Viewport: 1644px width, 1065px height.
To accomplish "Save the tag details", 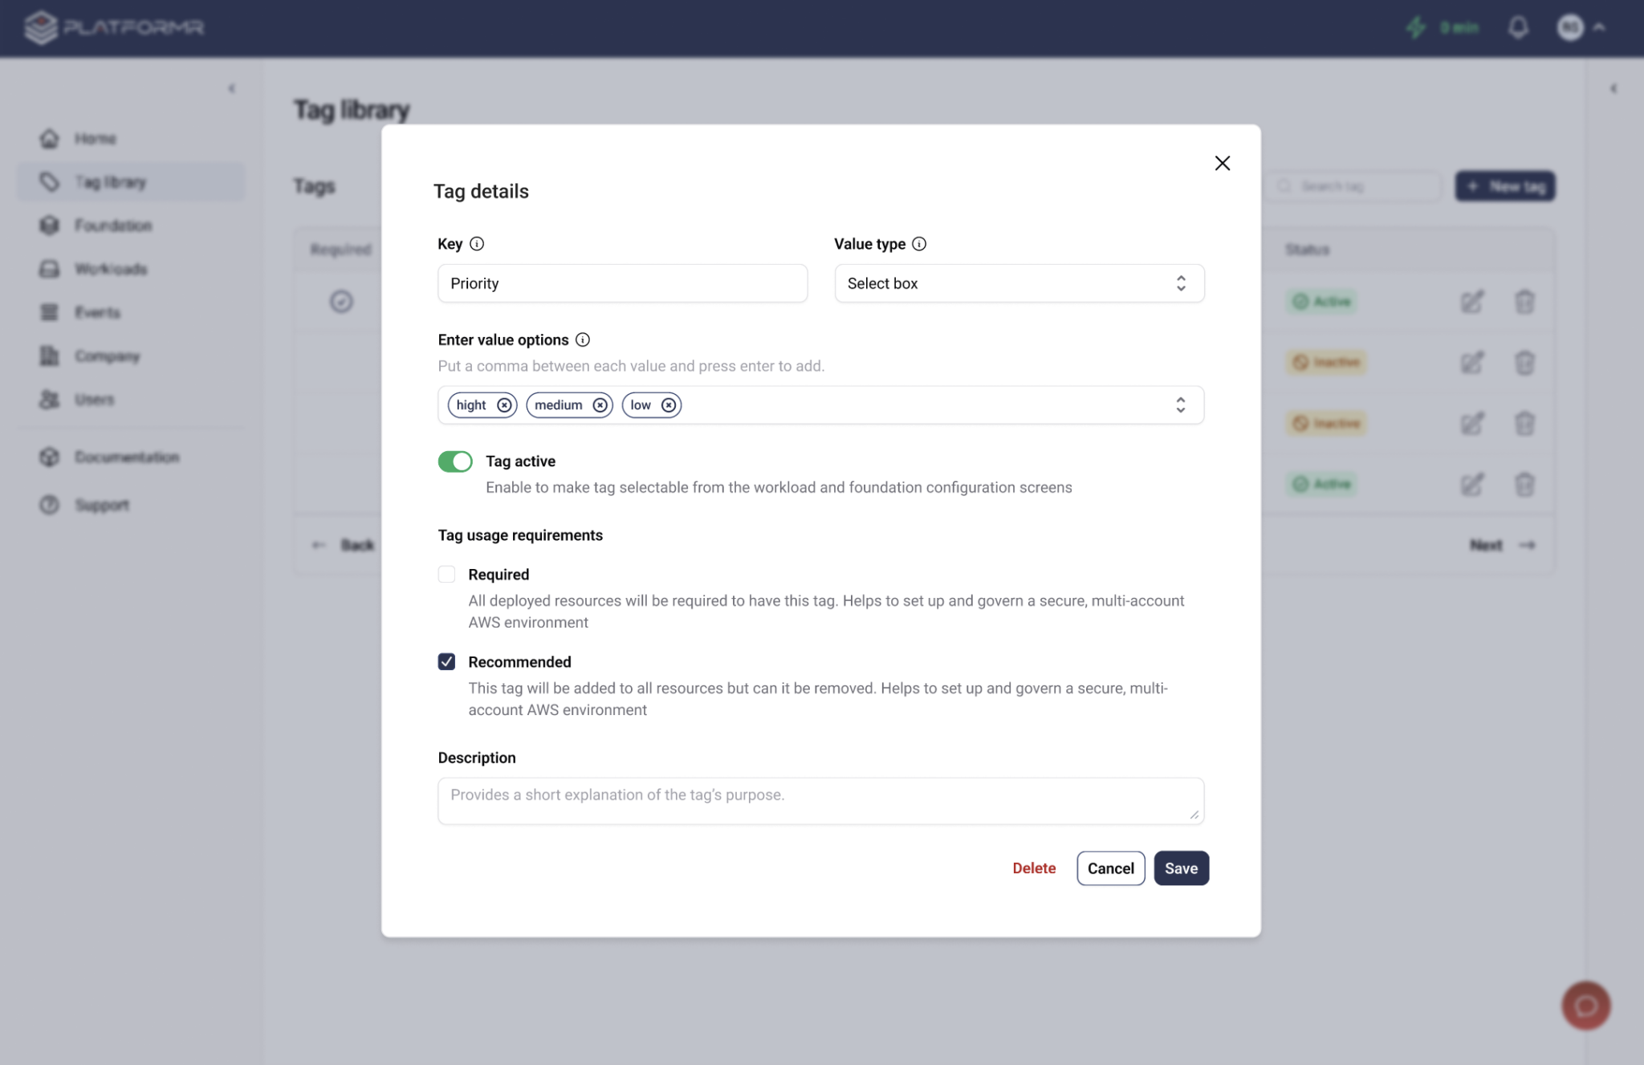I will pyautogui.click(x=1181, y=868).
